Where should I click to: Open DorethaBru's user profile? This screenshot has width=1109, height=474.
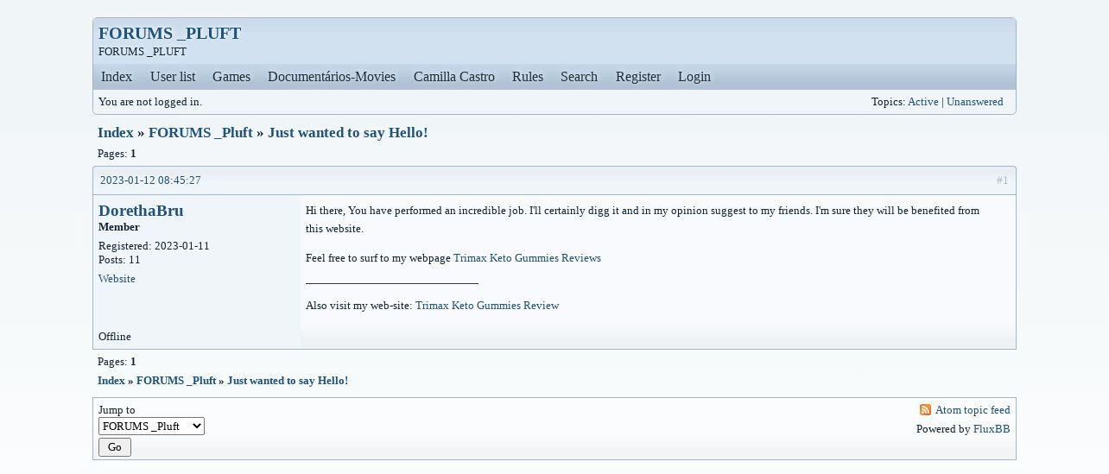pos(141,211)
